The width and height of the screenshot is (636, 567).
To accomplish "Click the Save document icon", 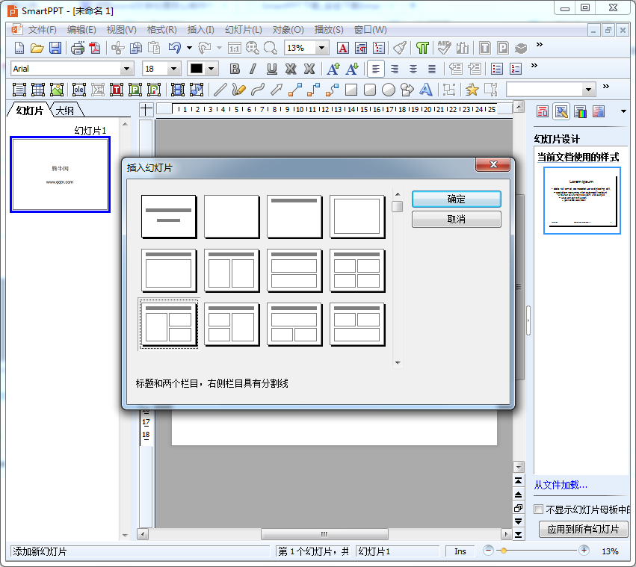I will [x=55, y=48].
